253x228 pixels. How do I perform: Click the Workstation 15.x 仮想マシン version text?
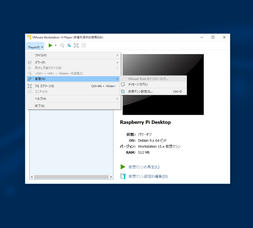[159, 146]
